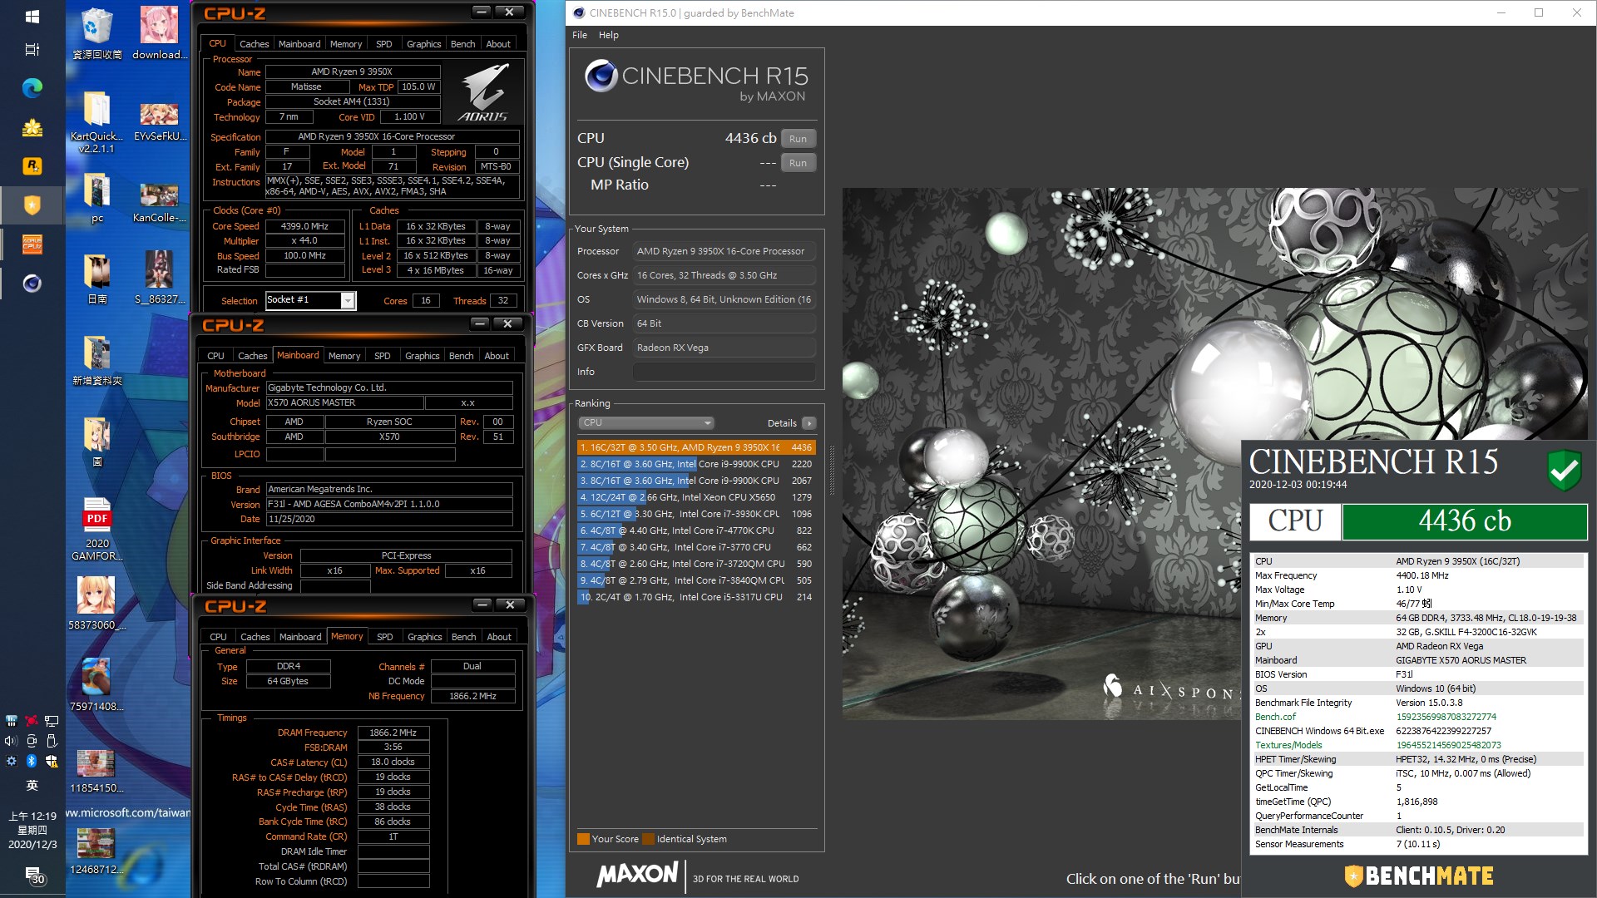Select the Xeon X5650 1279 ranking row
The image size is (1597, 898).
[x=696, y=497]
